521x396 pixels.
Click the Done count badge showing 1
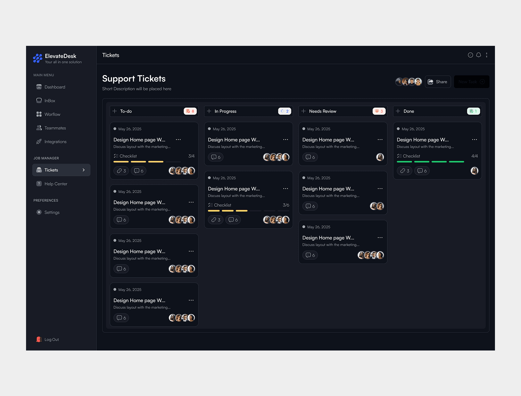474,111
